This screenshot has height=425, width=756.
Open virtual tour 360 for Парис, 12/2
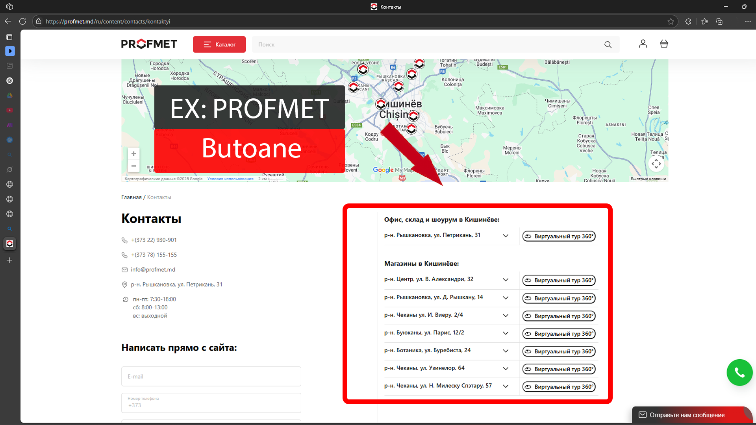[559, 334]
